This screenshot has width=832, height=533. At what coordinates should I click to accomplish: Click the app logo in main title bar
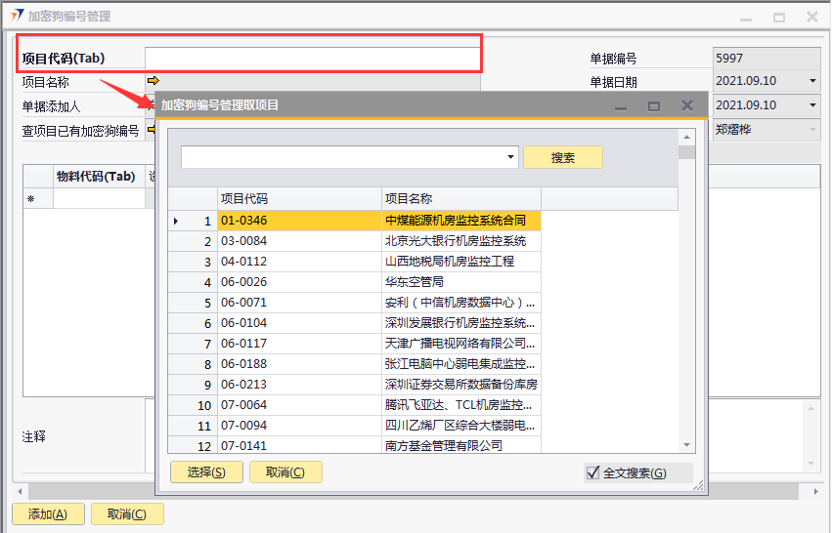tap(14, 16)
